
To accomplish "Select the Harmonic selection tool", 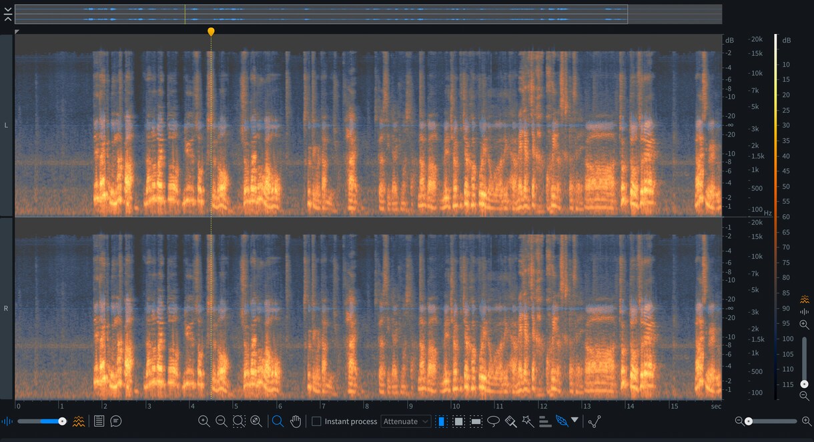I will tap(545, 421).
